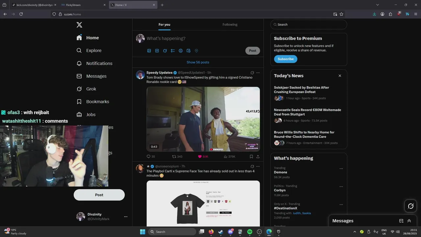Add media to the new post
The height and width of the screenshot is (237, 421).
pyautogui.click(x=149, y=51)
